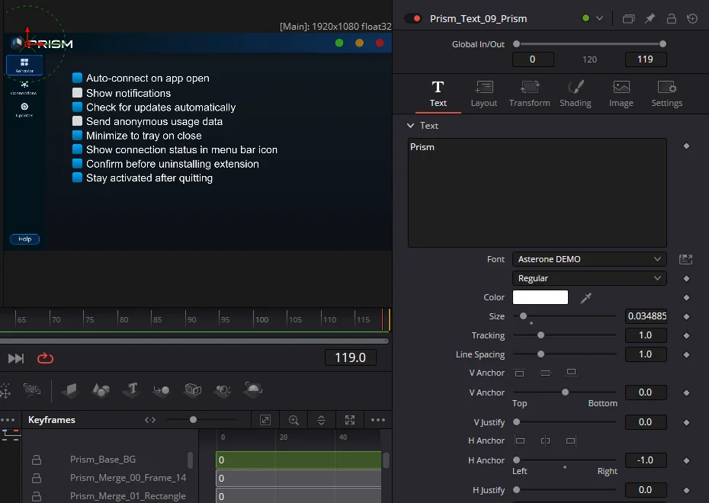Toggle lock on Prism_Merge_00_Frame_14 track
Screen dimensions: 709x503
[x=37, y=478]
